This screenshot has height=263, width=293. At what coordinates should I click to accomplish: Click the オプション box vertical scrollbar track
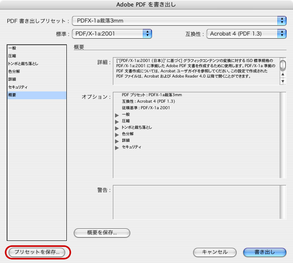(x=283, y=135)
